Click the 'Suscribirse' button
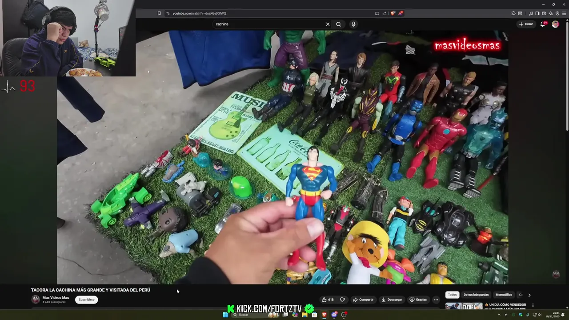This screenshot has width=569, height=320. (x=86, y=300)
